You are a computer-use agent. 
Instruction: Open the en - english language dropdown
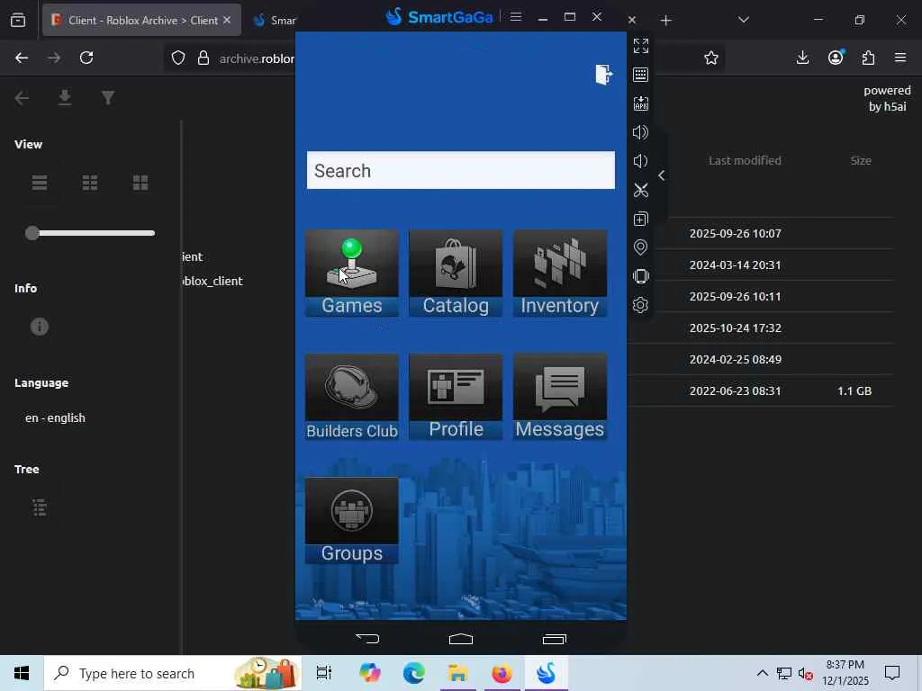pos(55,417)
